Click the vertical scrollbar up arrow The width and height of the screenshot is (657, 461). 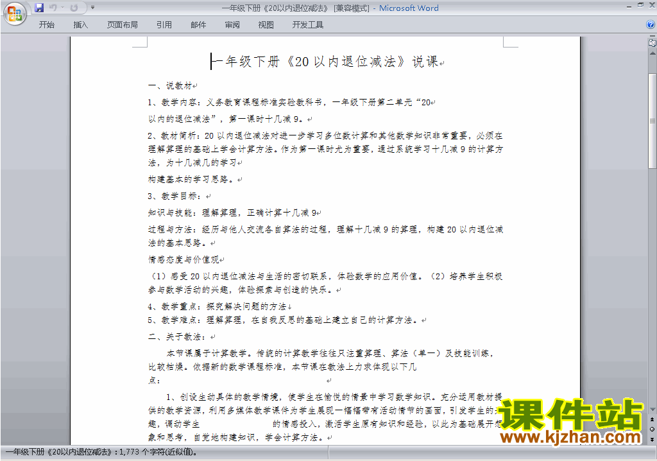[652, 54]
